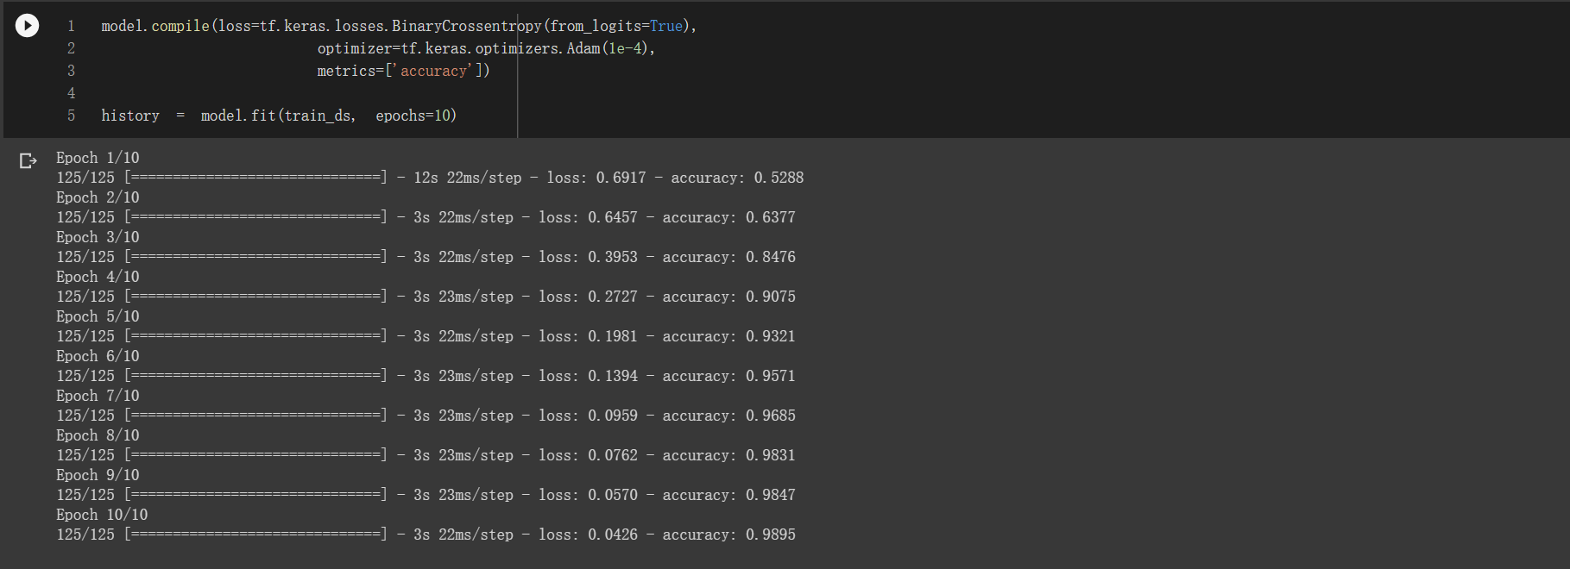Click the accuracy value 0.5288
The width and height of the screenshot is (1570, 569).
coord(779,178)
